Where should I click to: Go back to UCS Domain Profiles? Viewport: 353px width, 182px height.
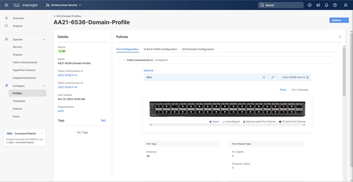[67, 16]
